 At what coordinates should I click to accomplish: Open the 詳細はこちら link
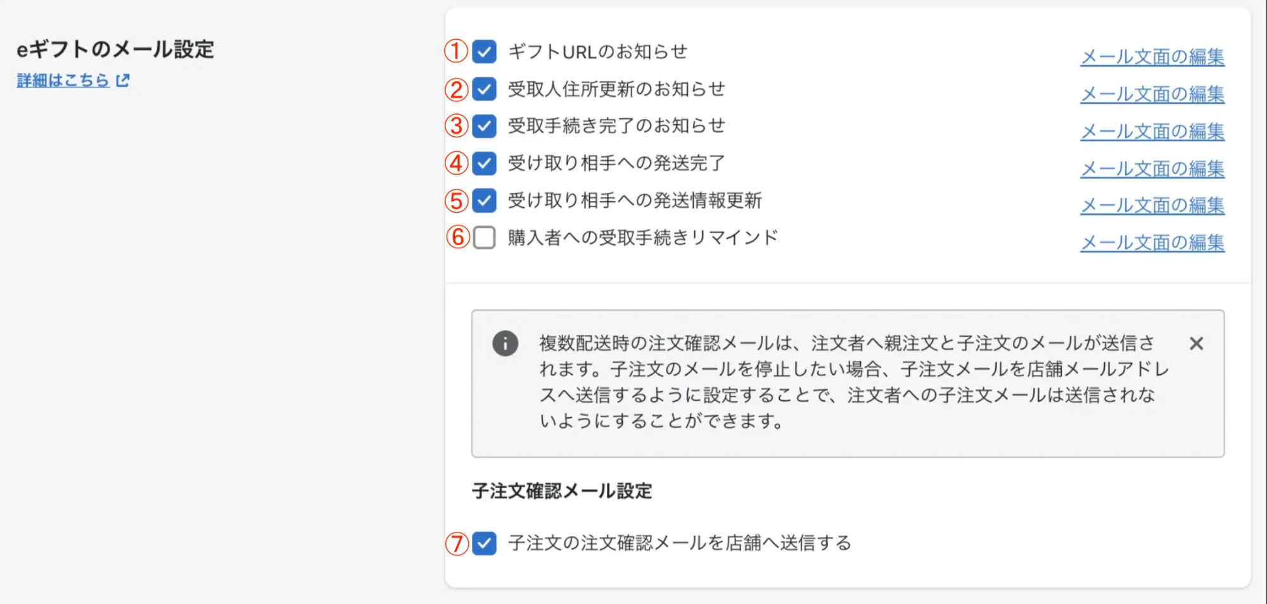(63, 80)
